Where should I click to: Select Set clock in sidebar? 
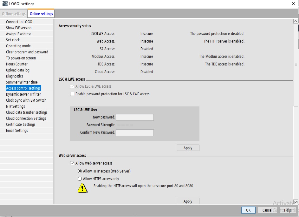13,40
